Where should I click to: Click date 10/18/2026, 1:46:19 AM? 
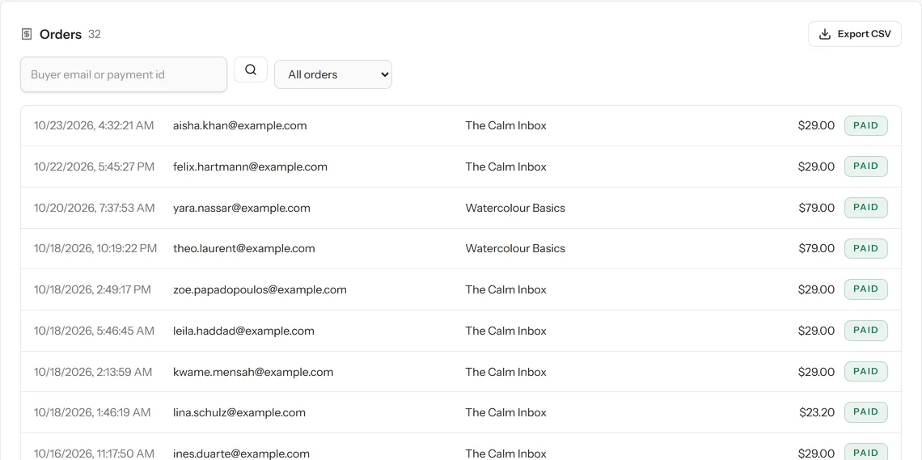[92, 412]
